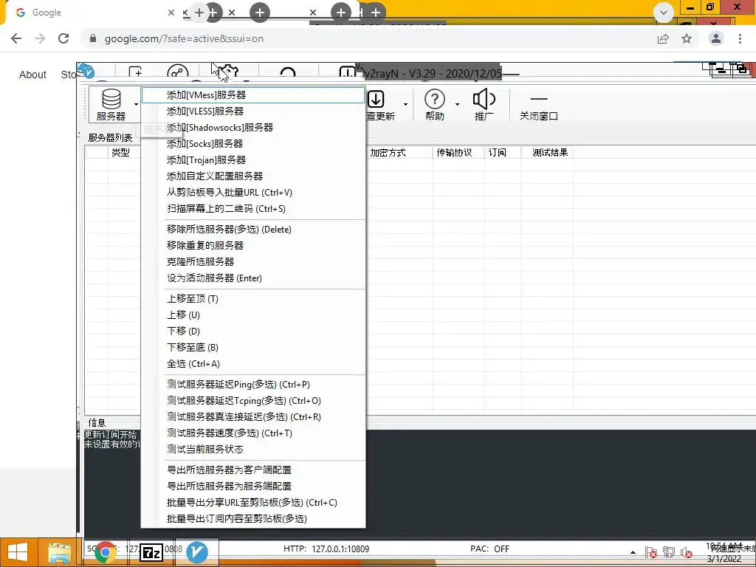
Task: Select 导出所选服务器为客户端配置
Action: coord(253,470)
